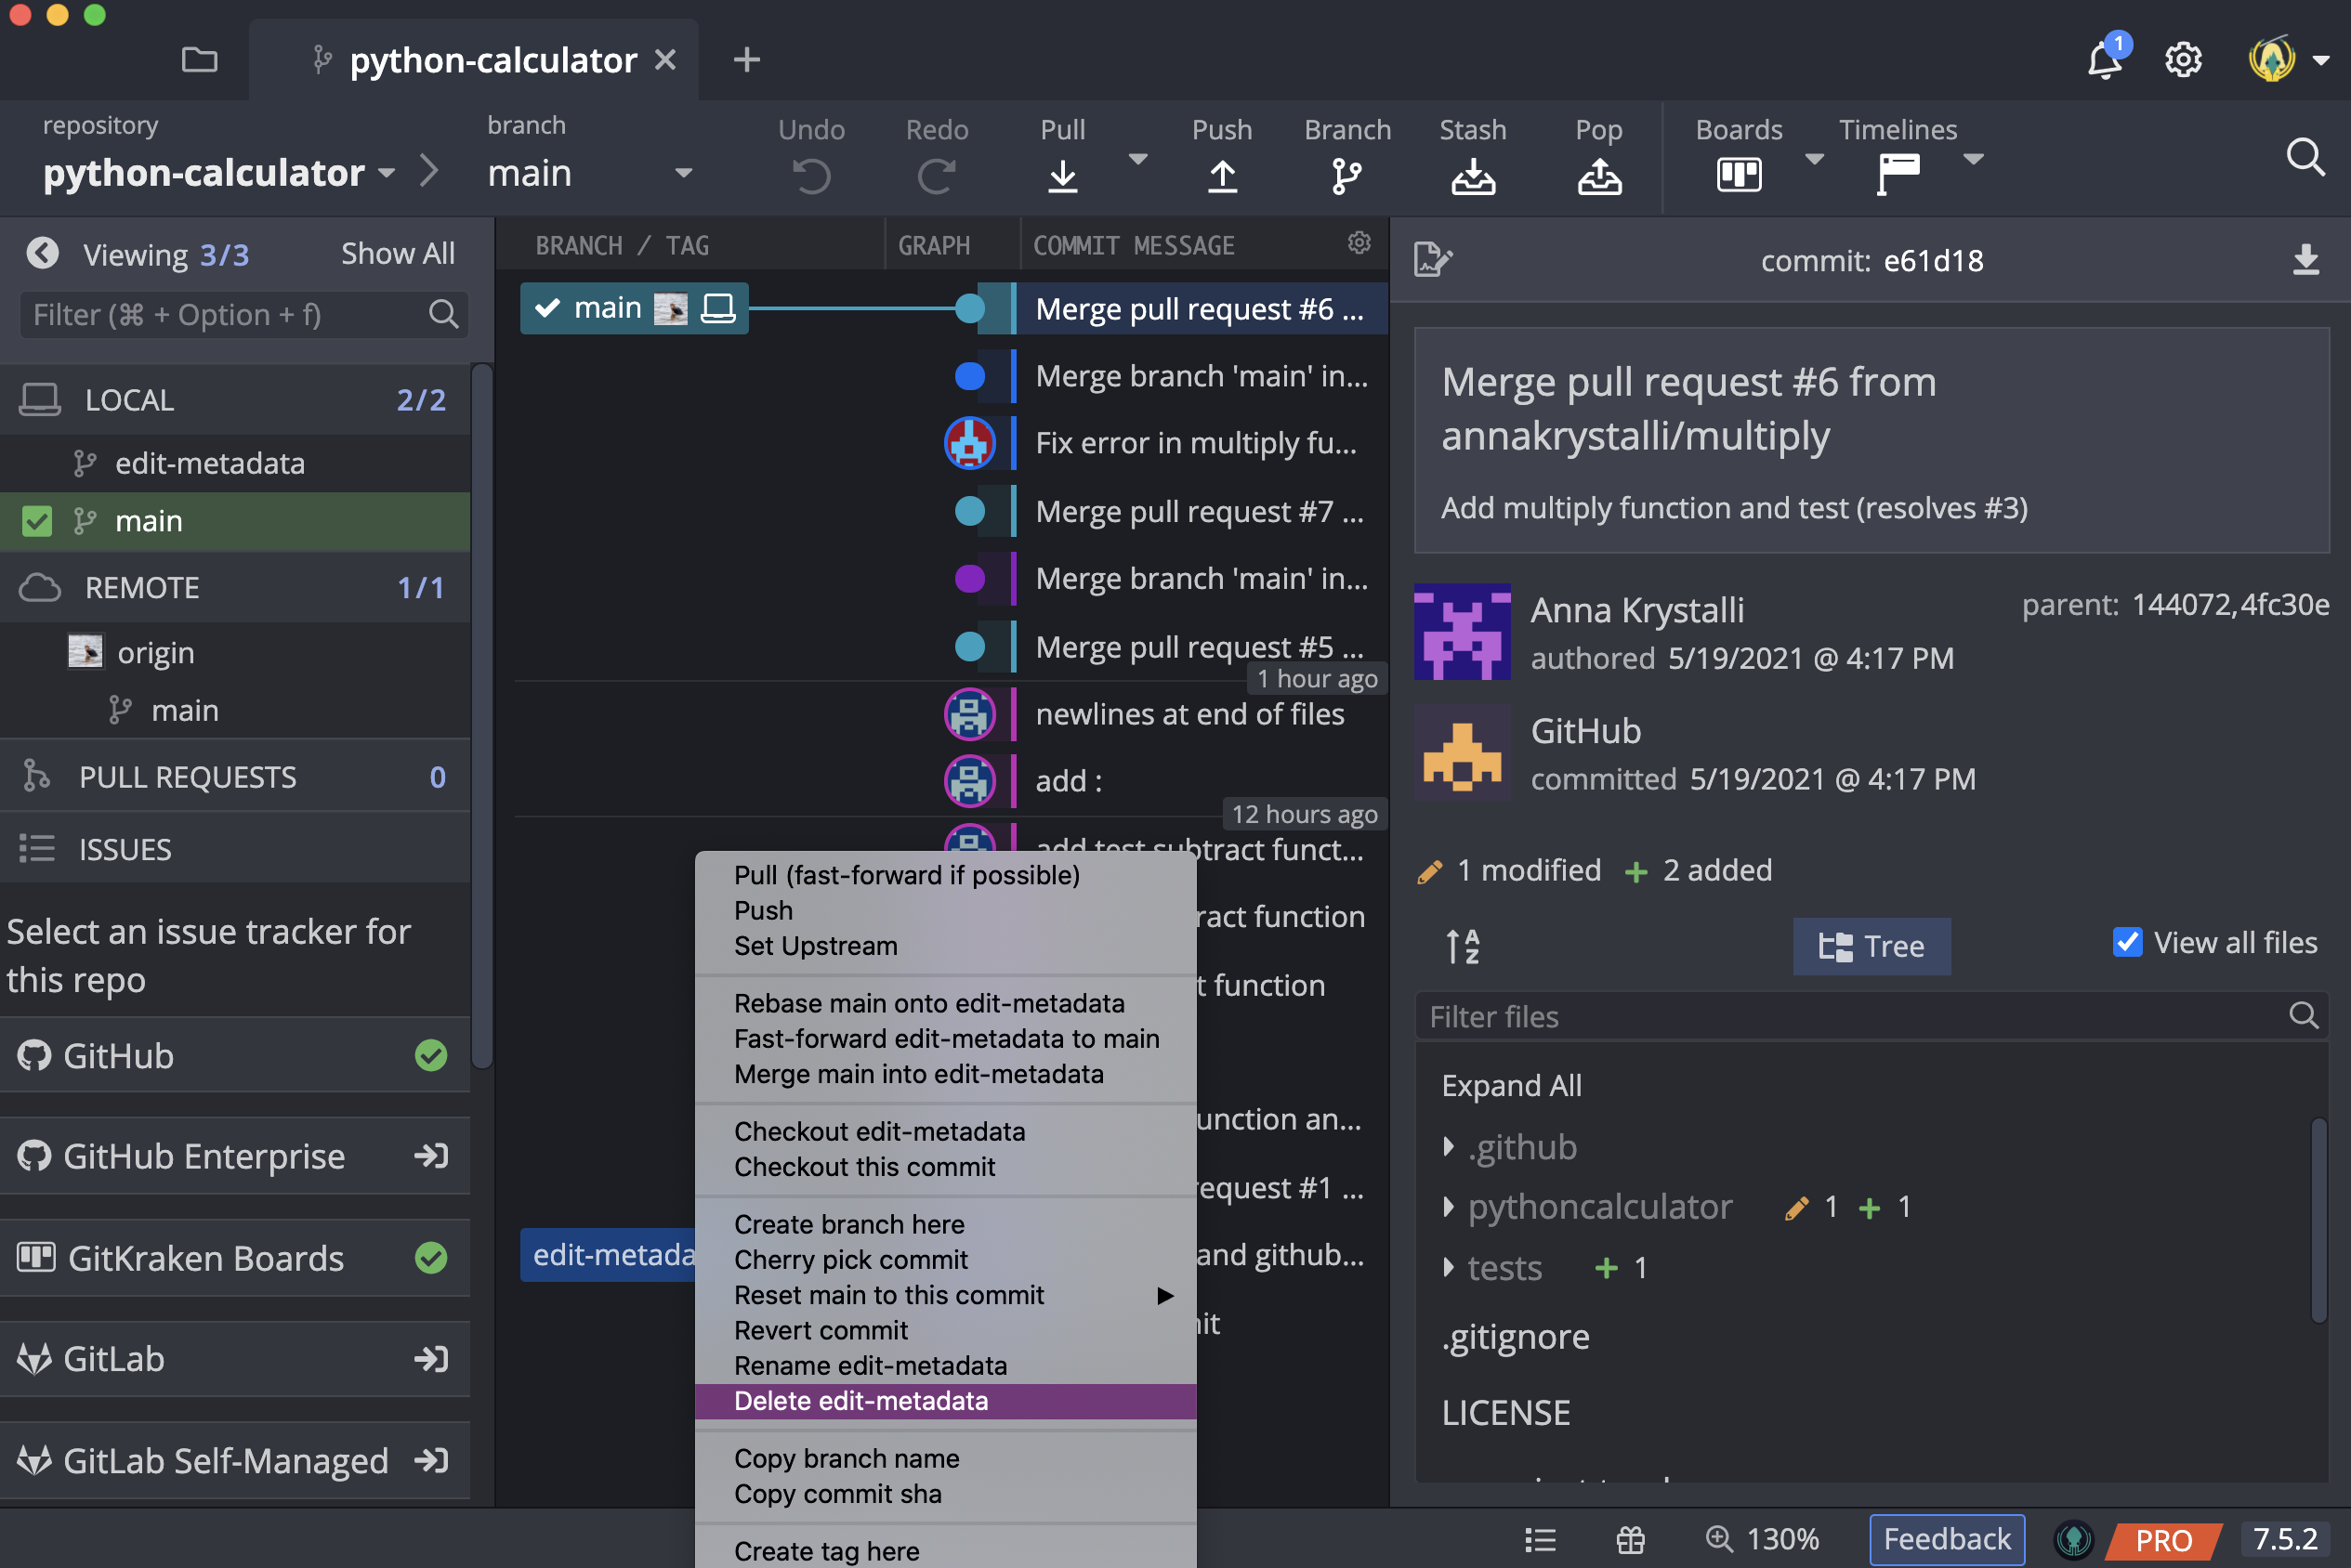The height and width of the screenshot is (1568, 2351).
Task: Click the Undo toolbar icon
Action: point(811,176)
